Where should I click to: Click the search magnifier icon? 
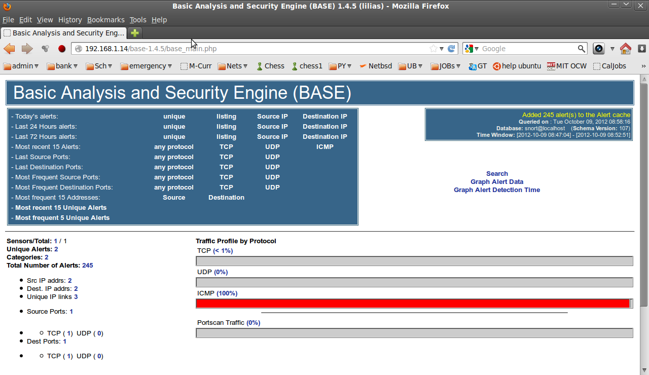(582, 49)
